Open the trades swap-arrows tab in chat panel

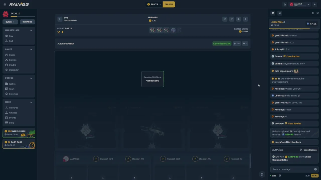coord(280,13)
